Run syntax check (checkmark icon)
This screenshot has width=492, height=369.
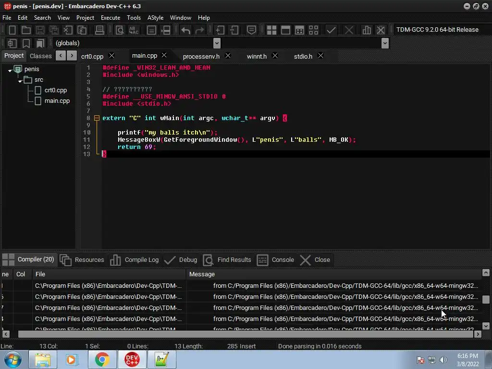coord(331,30)
